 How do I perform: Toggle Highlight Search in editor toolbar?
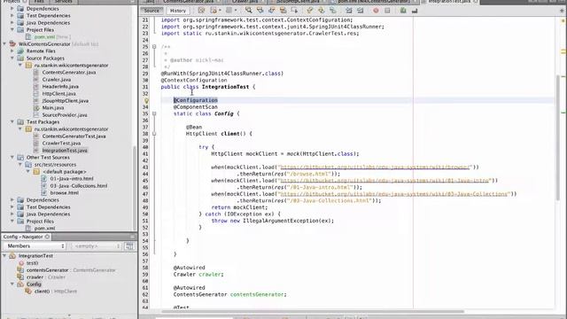[283, 11]
